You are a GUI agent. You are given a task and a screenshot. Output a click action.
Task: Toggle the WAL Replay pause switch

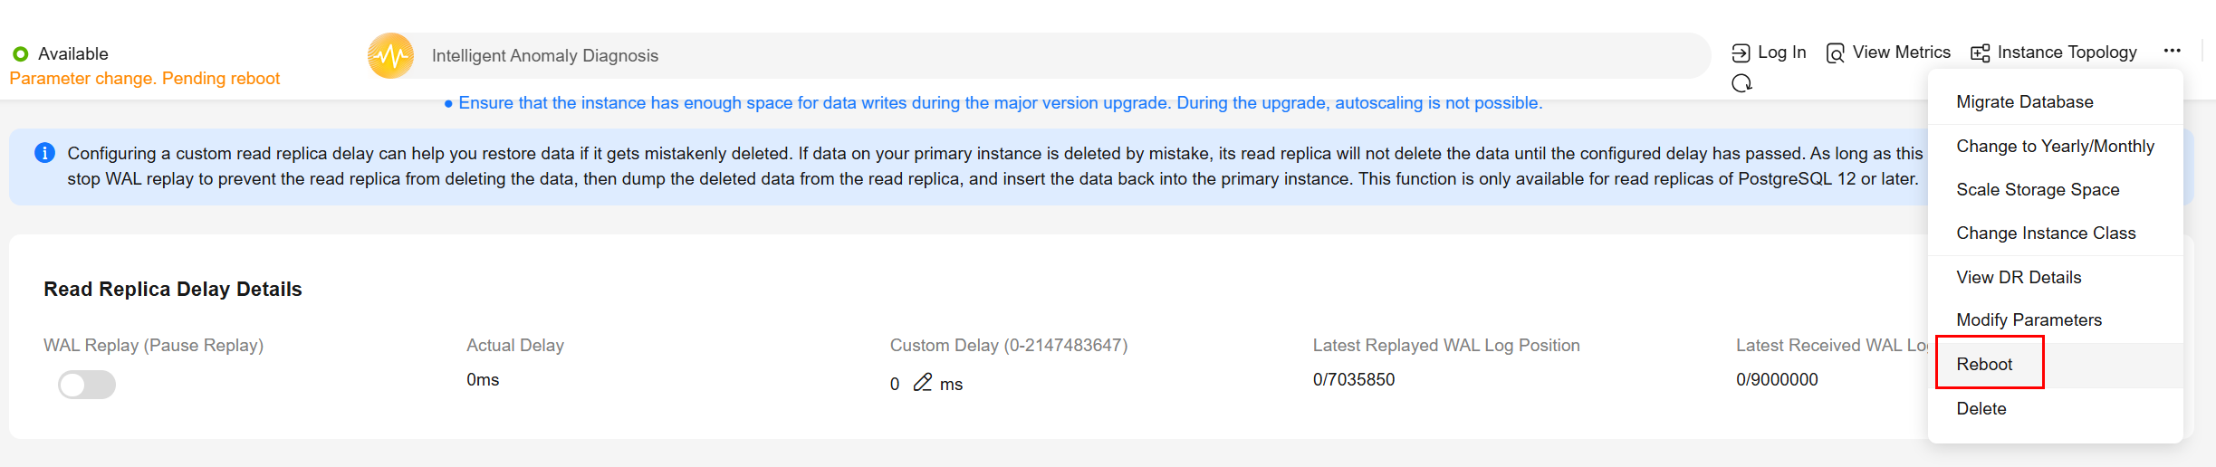(x=87, y=385)
